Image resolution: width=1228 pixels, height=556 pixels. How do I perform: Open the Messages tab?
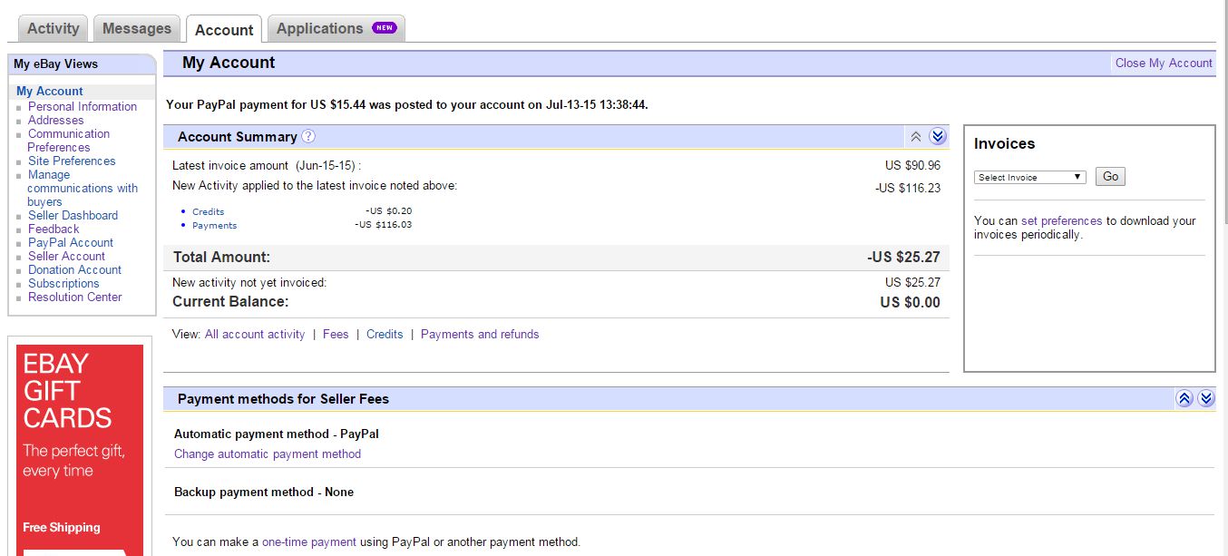[x=137, y=28]
